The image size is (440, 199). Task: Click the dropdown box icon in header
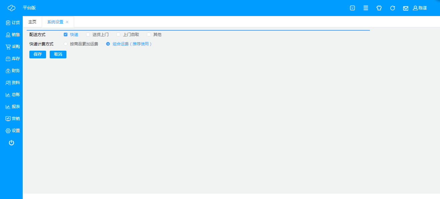352,8
